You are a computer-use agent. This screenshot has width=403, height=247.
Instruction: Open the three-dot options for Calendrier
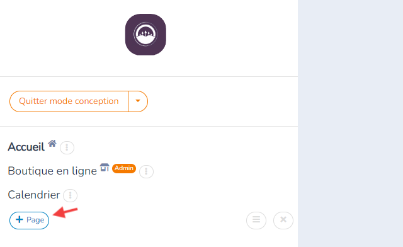point(70,195)
